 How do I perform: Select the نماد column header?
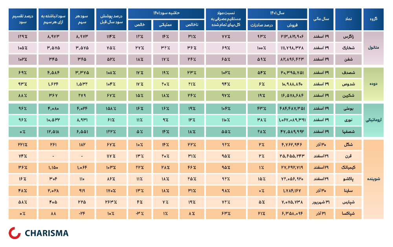coord(348,19)
